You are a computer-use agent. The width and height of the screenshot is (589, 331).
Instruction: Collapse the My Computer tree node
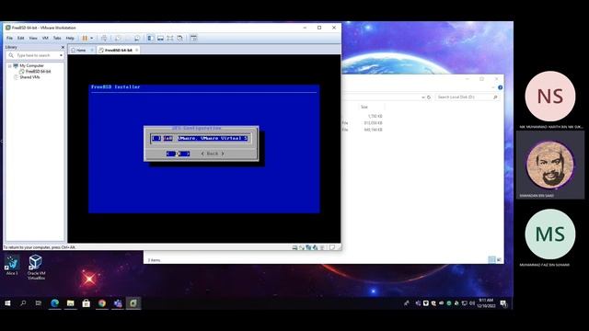pos(10,65)
